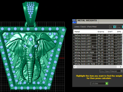Select the Yellow Gold:18KY row

click(98, 44)
